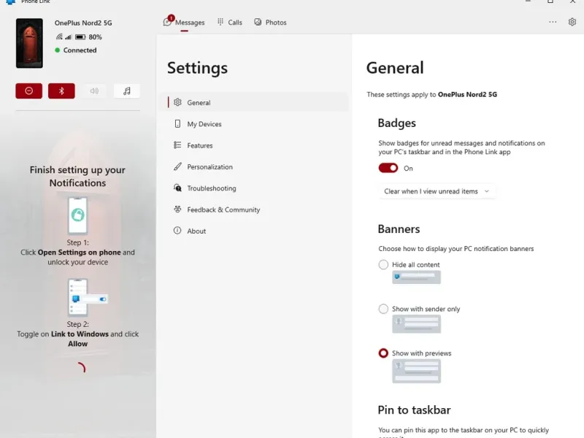
Task: Open the Personalization settings section
Action: pos(254,167)
